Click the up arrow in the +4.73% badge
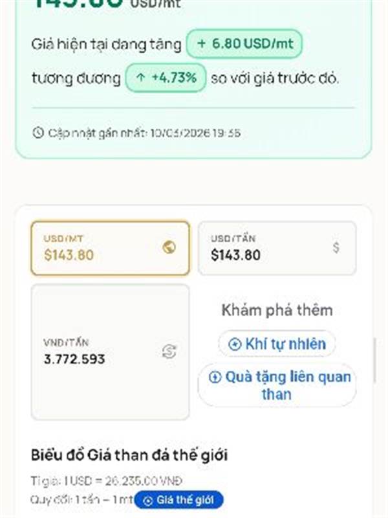The width and height of the screenshot is (388, 518). coord(140,78)
